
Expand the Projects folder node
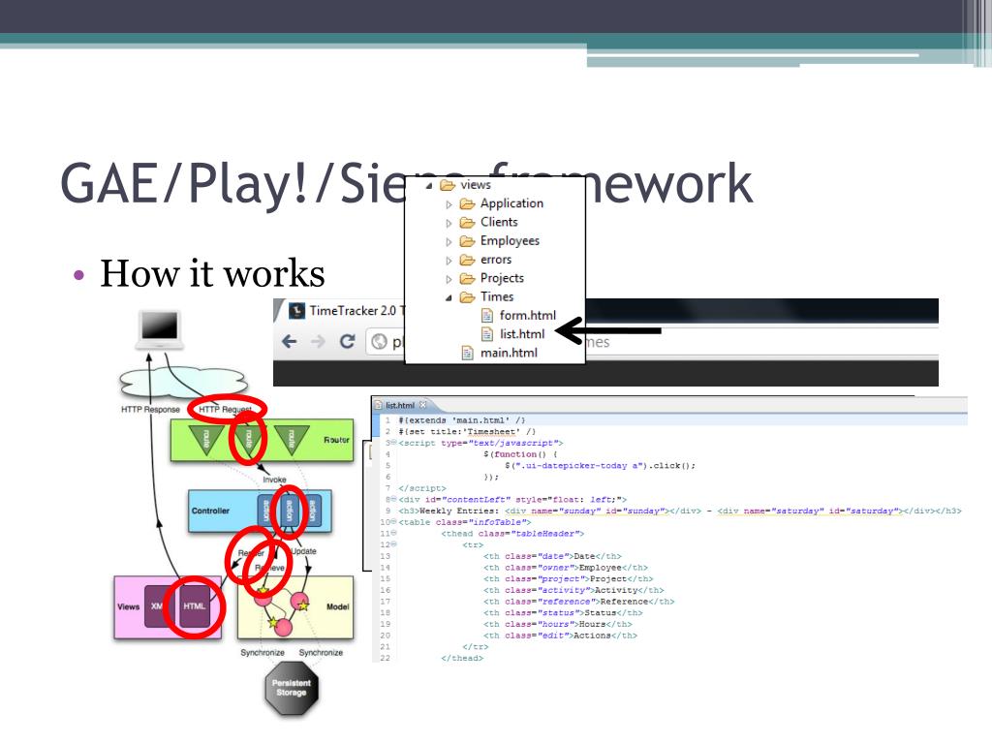click(449, 279)
